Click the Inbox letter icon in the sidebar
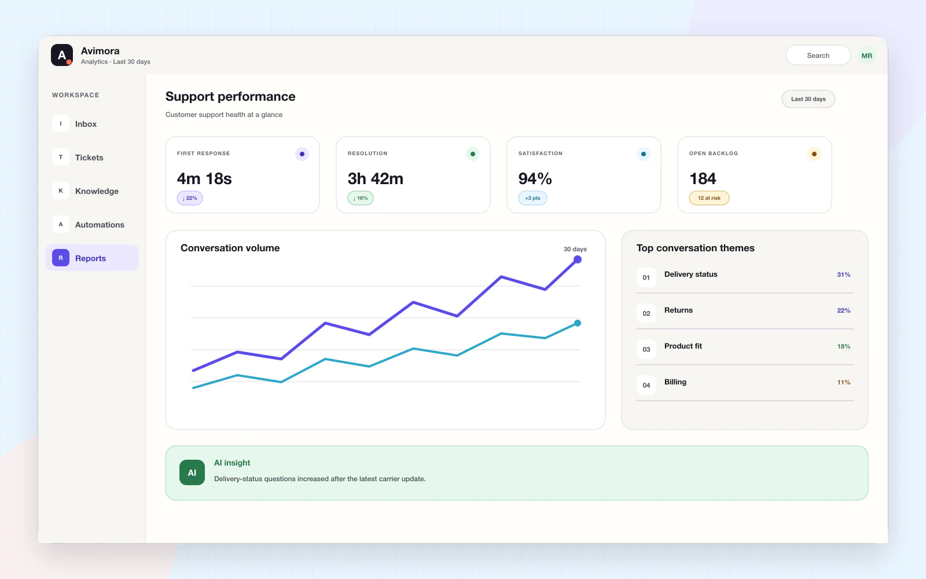The image size is (926, 579). click(61, 123)
